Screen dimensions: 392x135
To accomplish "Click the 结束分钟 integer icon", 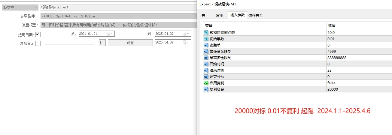I will (206, 76).
